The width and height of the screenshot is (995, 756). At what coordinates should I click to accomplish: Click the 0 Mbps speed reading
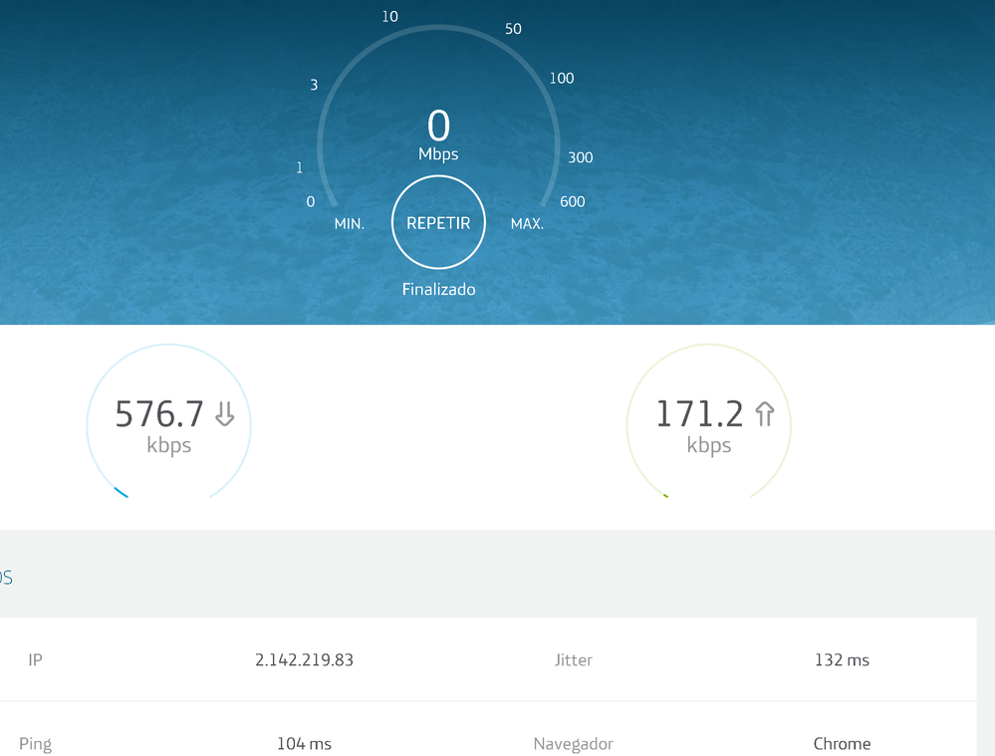pyautogui.click(x=438, y=127)
